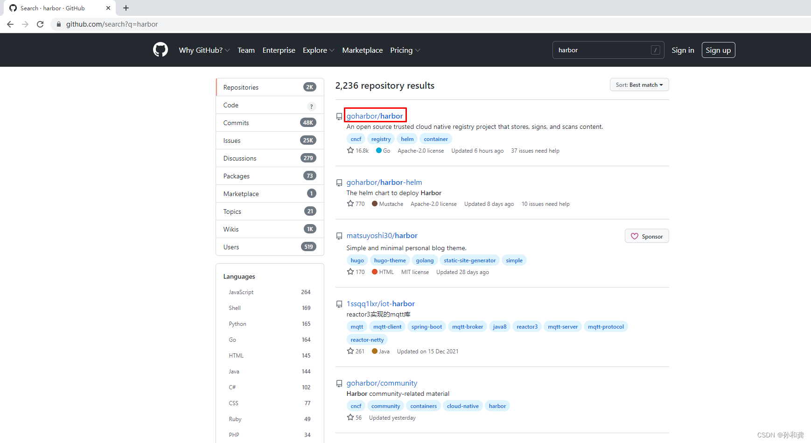811x443 pixels.
Task: Click repo icon beside 1ssqq1lxr/iot-harbor
Action: click(339, 304)
